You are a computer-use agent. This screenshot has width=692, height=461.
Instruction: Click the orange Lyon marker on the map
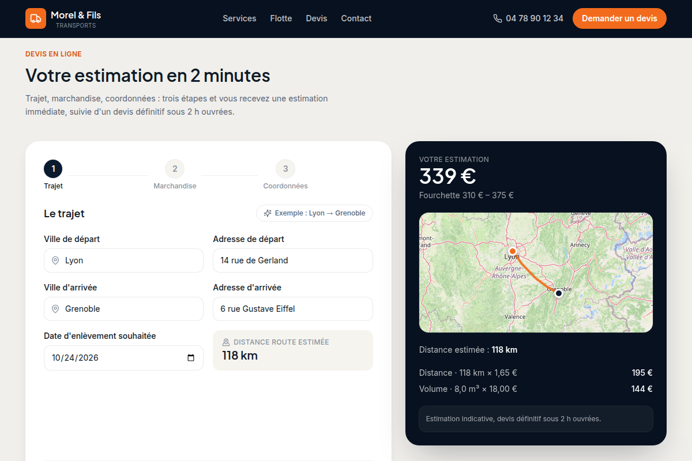point(512,251)
